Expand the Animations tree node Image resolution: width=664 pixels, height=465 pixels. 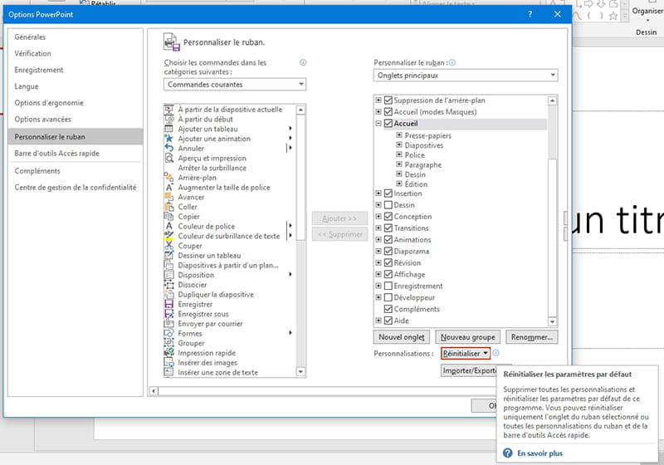378,240
